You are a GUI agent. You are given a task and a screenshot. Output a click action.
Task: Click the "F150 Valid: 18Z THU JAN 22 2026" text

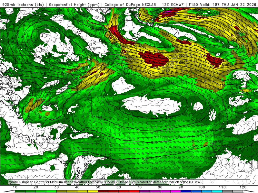coord(223,5)
